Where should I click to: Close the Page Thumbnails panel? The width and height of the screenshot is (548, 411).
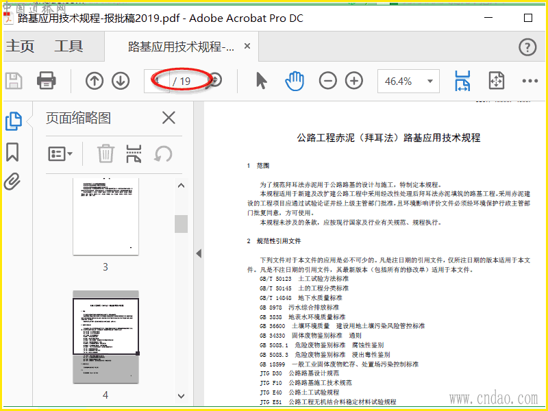click(x=169, y=118)
